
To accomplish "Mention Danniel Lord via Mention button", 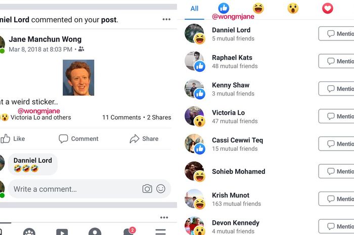I will pyautogui.click(x=336, y=33).
